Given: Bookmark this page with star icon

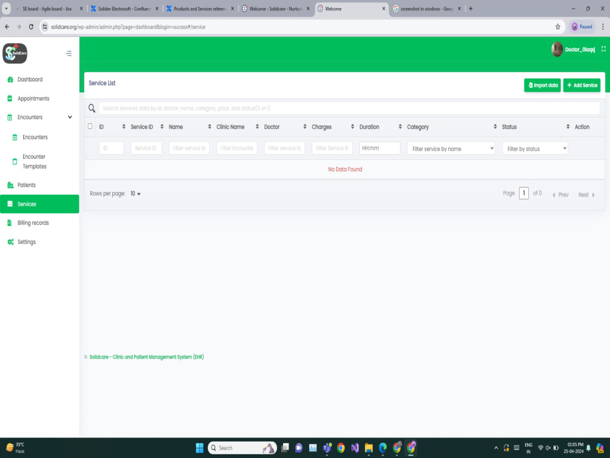Looking at the screenshot, I should click(x=558, y=27).
